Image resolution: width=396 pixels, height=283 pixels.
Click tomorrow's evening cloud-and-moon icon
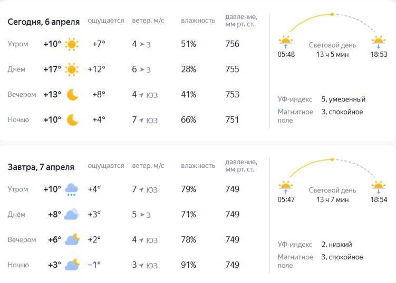(x=72, y=240)
